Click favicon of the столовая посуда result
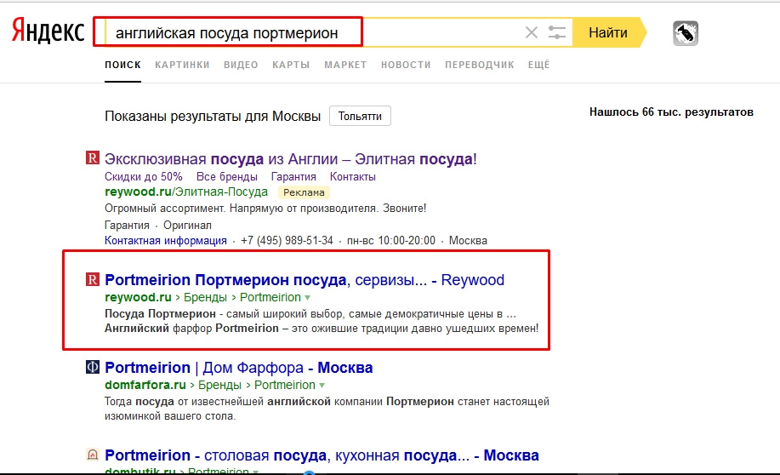The image size is (780, 475). click(x=94, y=455)
